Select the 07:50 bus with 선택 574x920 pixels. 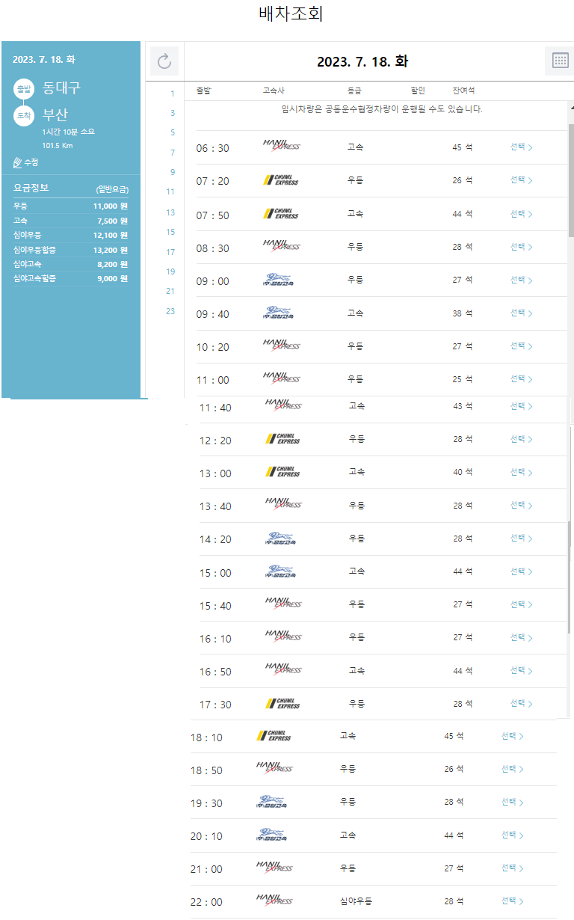(x=522, y=214)
